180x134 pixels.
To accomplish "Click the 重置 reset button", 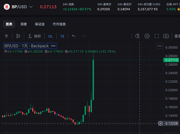I will pyautogui.click(x=177, y=36).
